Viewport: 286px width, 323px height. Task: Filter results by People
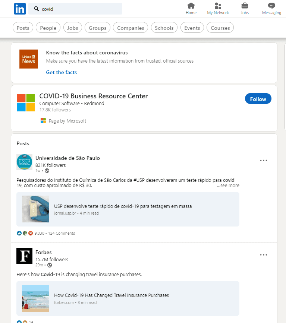[x=48, y=28]
